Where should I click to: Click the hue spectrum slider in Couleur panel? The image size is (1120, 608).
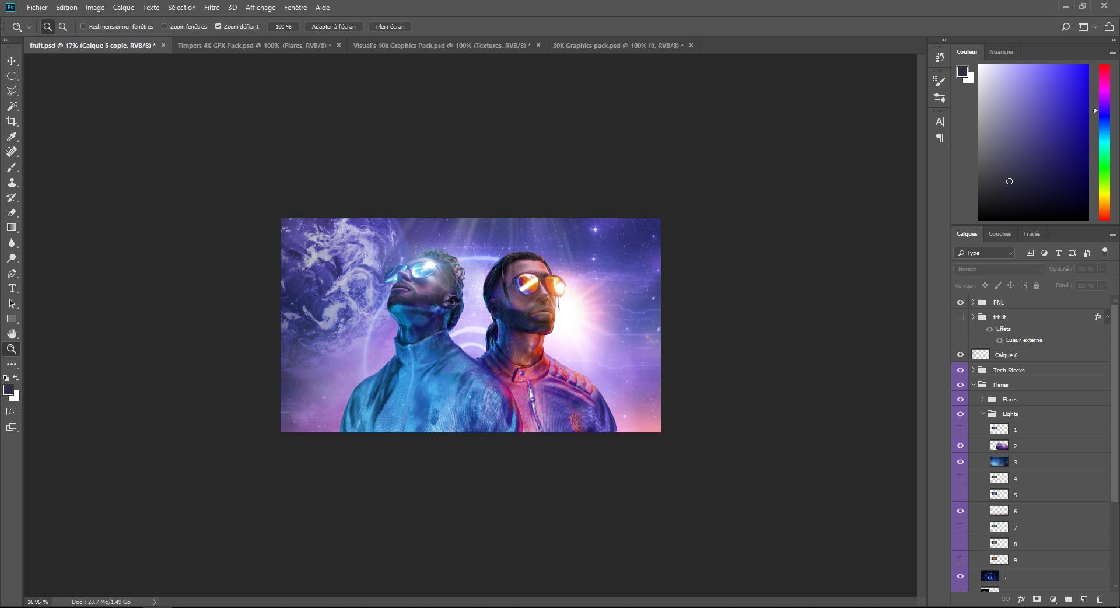(1104, 142)
